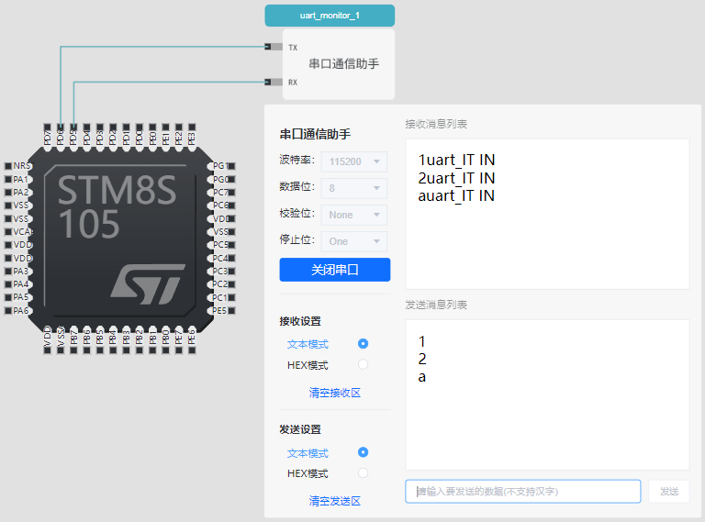
Task: Focus the send data input field
Action: [523, 492]
